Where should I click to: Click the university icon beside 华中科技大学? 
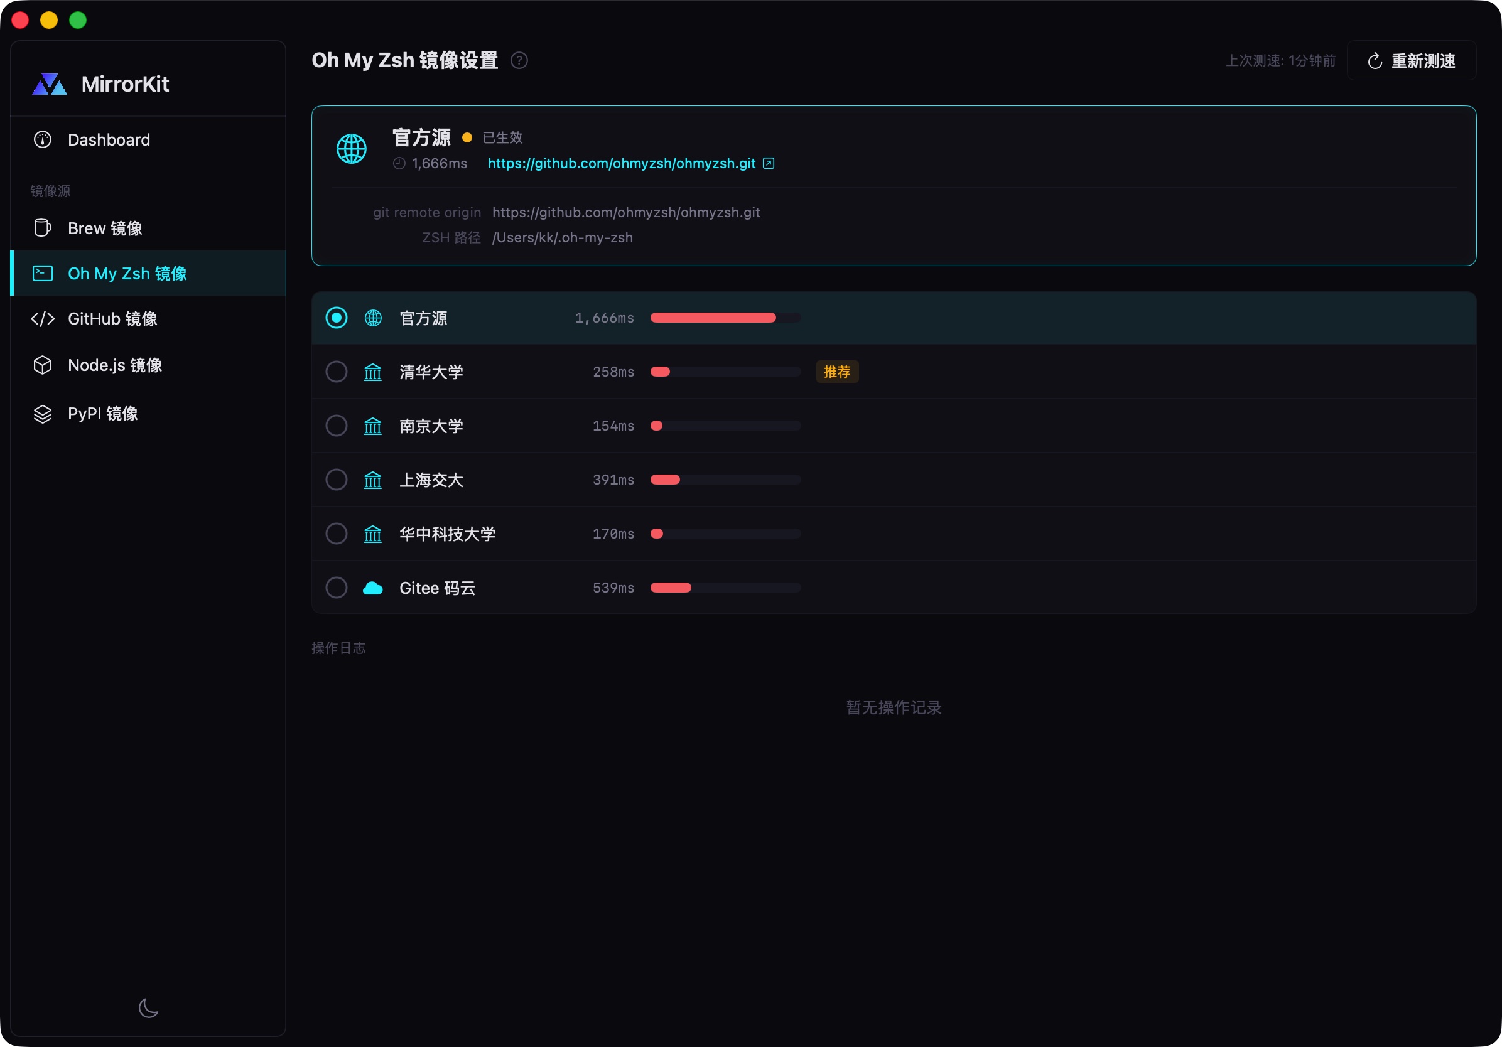click(373, 534)
